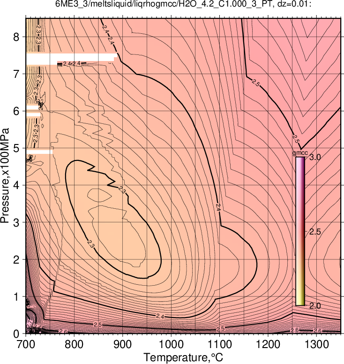The image size is (344, 364).
Task: Click the '2.4-2.4' contour label at top near pressure 8
Action: (108, 35)
